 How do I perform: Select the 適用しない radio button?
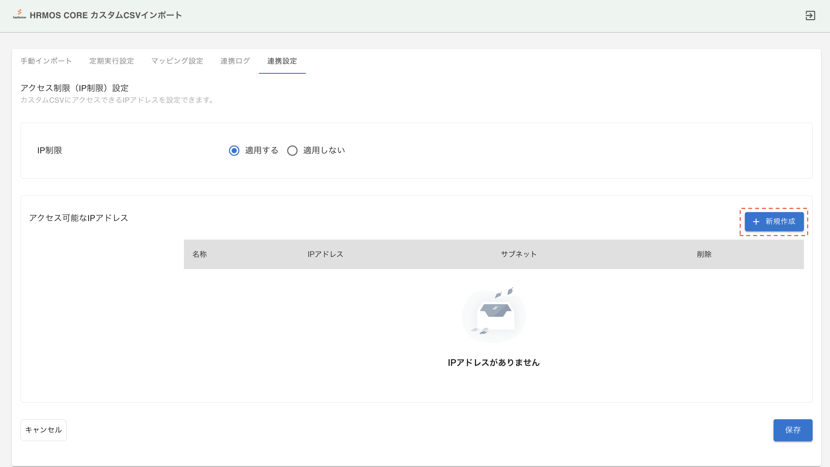[x=292, y=151]
